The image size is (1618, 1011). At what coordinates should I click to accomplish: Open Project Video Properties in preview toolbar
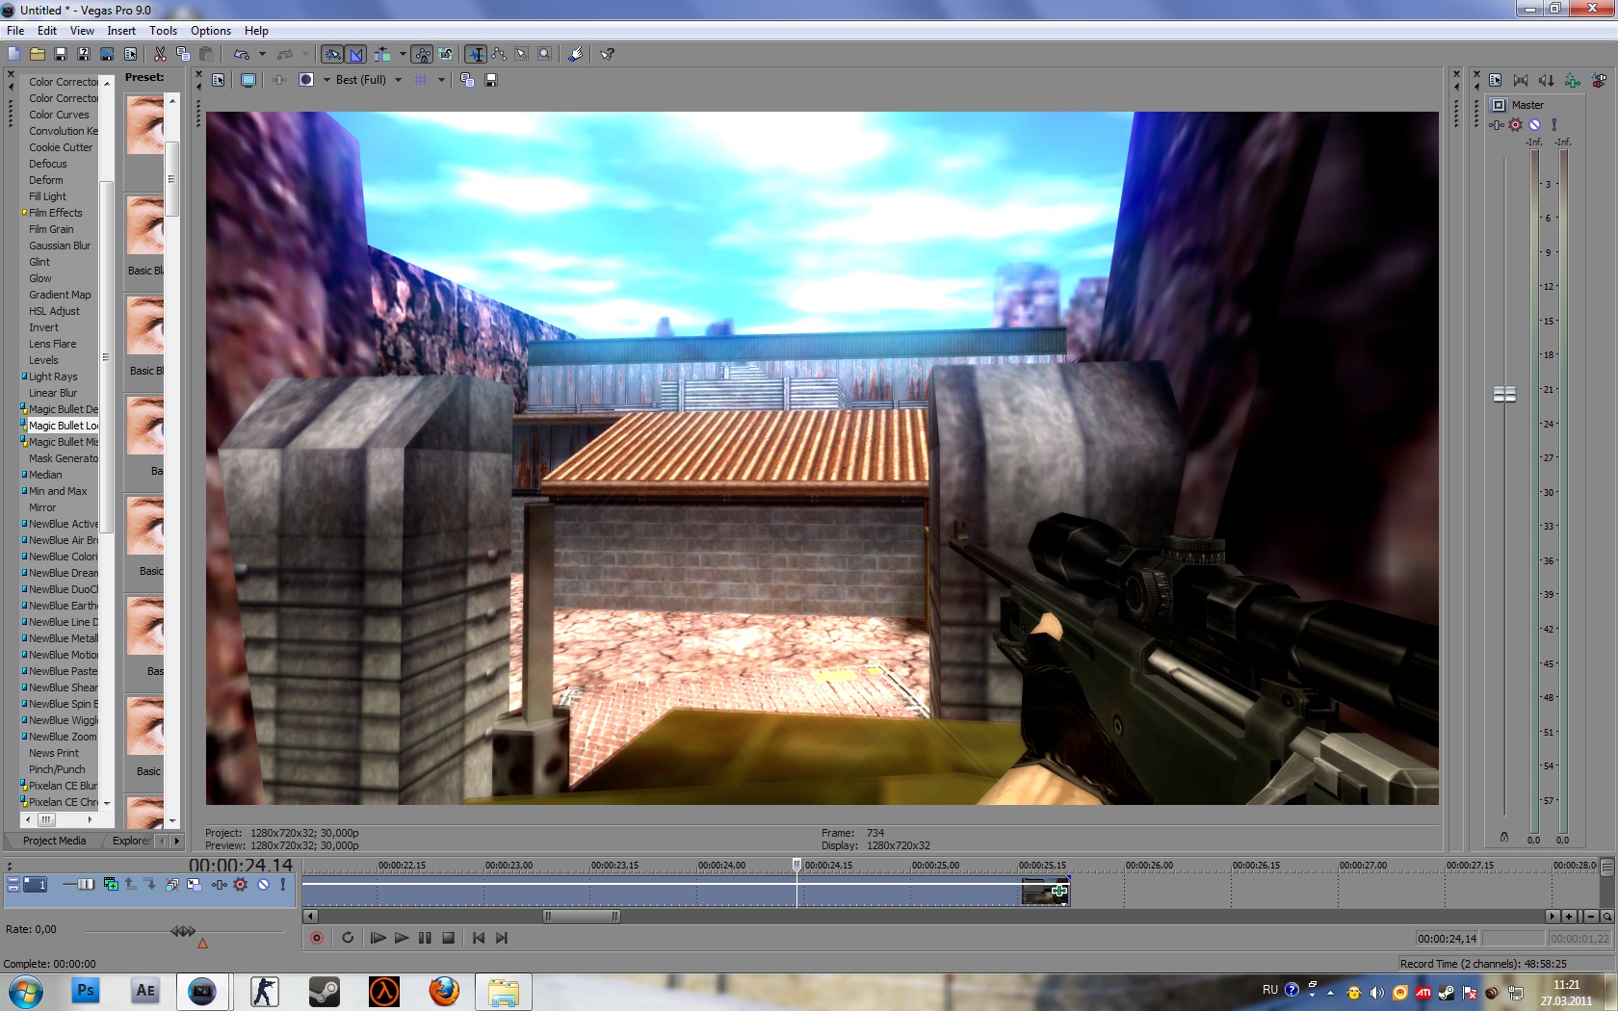coord(219,80)
